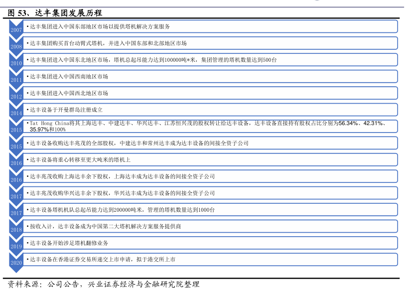The width and height of the screenshot is (409, 294).
Task: Select the 2007 row text '达丰集团进入中国东部地区市场以提供塔机解决方案服务'
Action: (x=100, y=26)
